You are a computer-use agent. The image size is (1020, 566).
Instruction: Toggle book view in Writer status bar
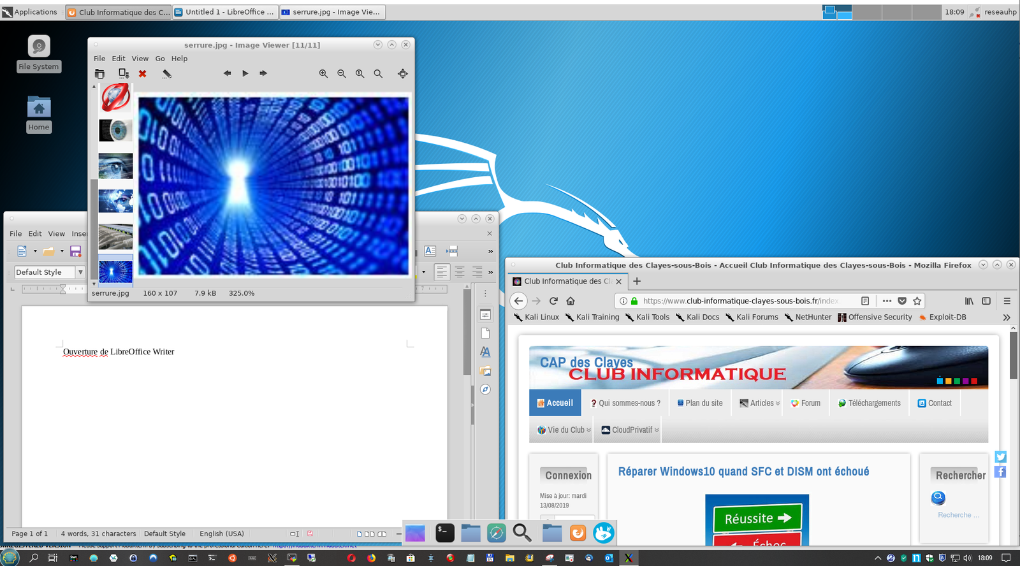point(382,534)
